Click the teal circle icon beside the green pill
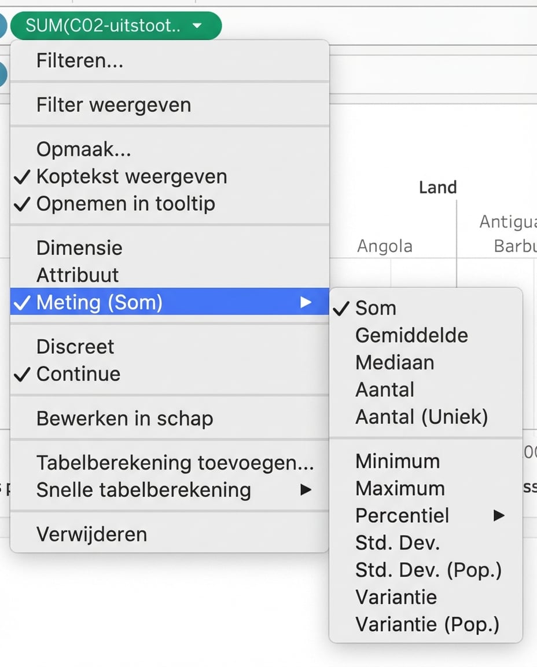This screenshot has height=667, width=537. (3, 25)
